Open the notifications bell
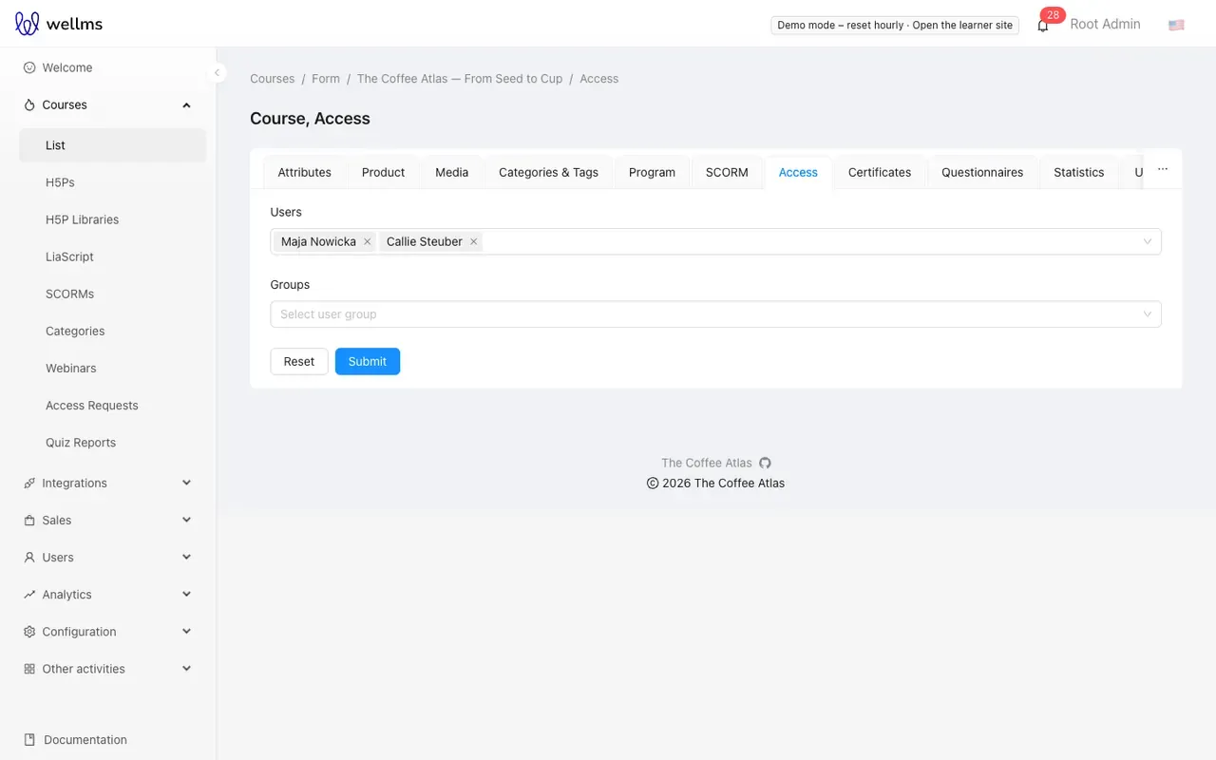This screenshot has height=760, width=1216. coord(1043,26)
